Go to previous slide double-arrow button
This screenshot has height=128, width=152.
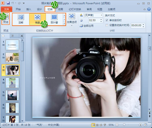[x=149, y=113]
